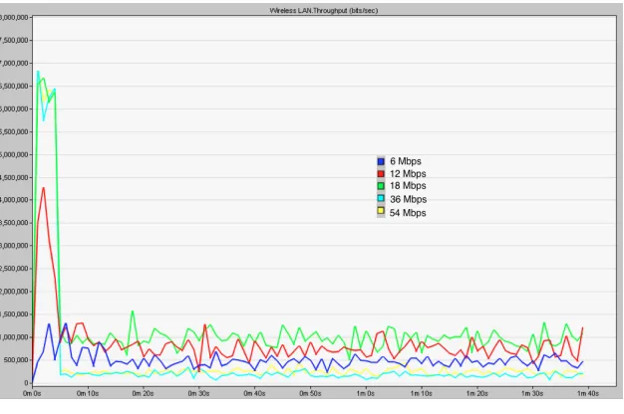The image size is (624, 414).
Task: Click the yellow 54 Mbps legend swatch
Action: pos(381,211)
